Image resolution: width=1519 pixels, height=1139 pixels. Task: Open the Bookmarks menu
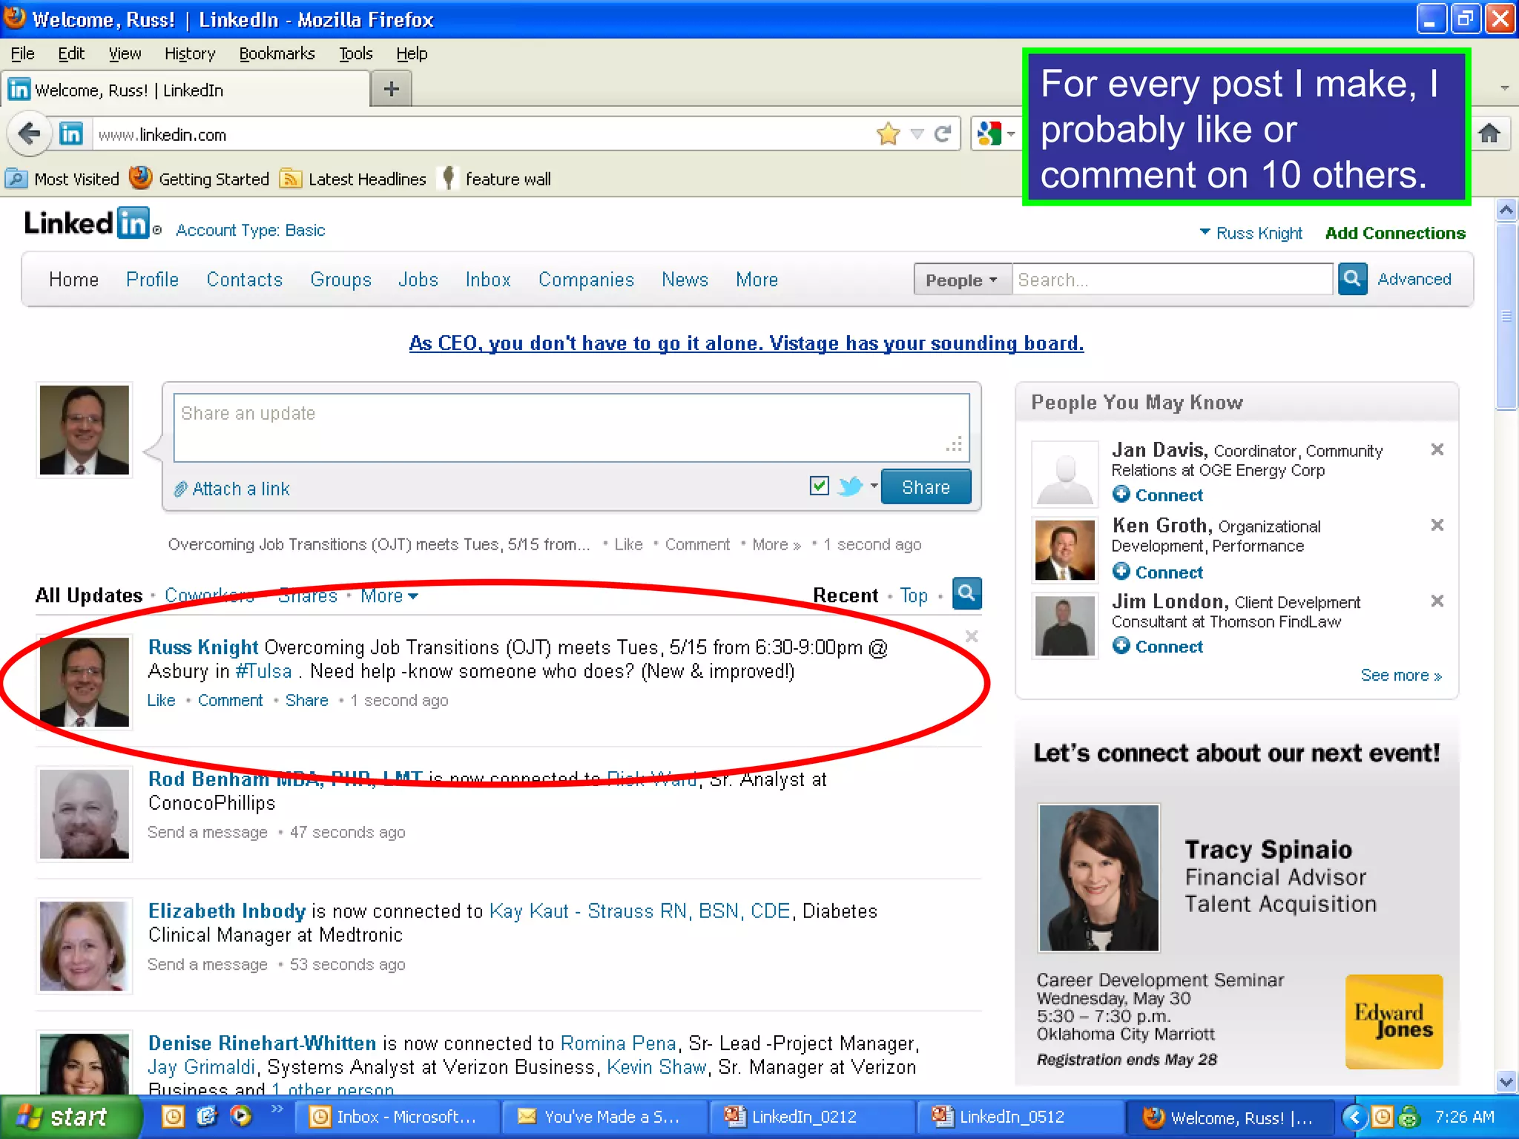click(x=277, y=53)
